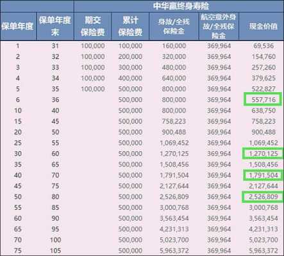The height and width of the screenshot is (256, 284).
Task: Click the highlighted cash value 1,791,504
Action: 263,175
